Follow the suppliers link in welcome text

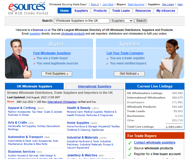click(35, 34)
